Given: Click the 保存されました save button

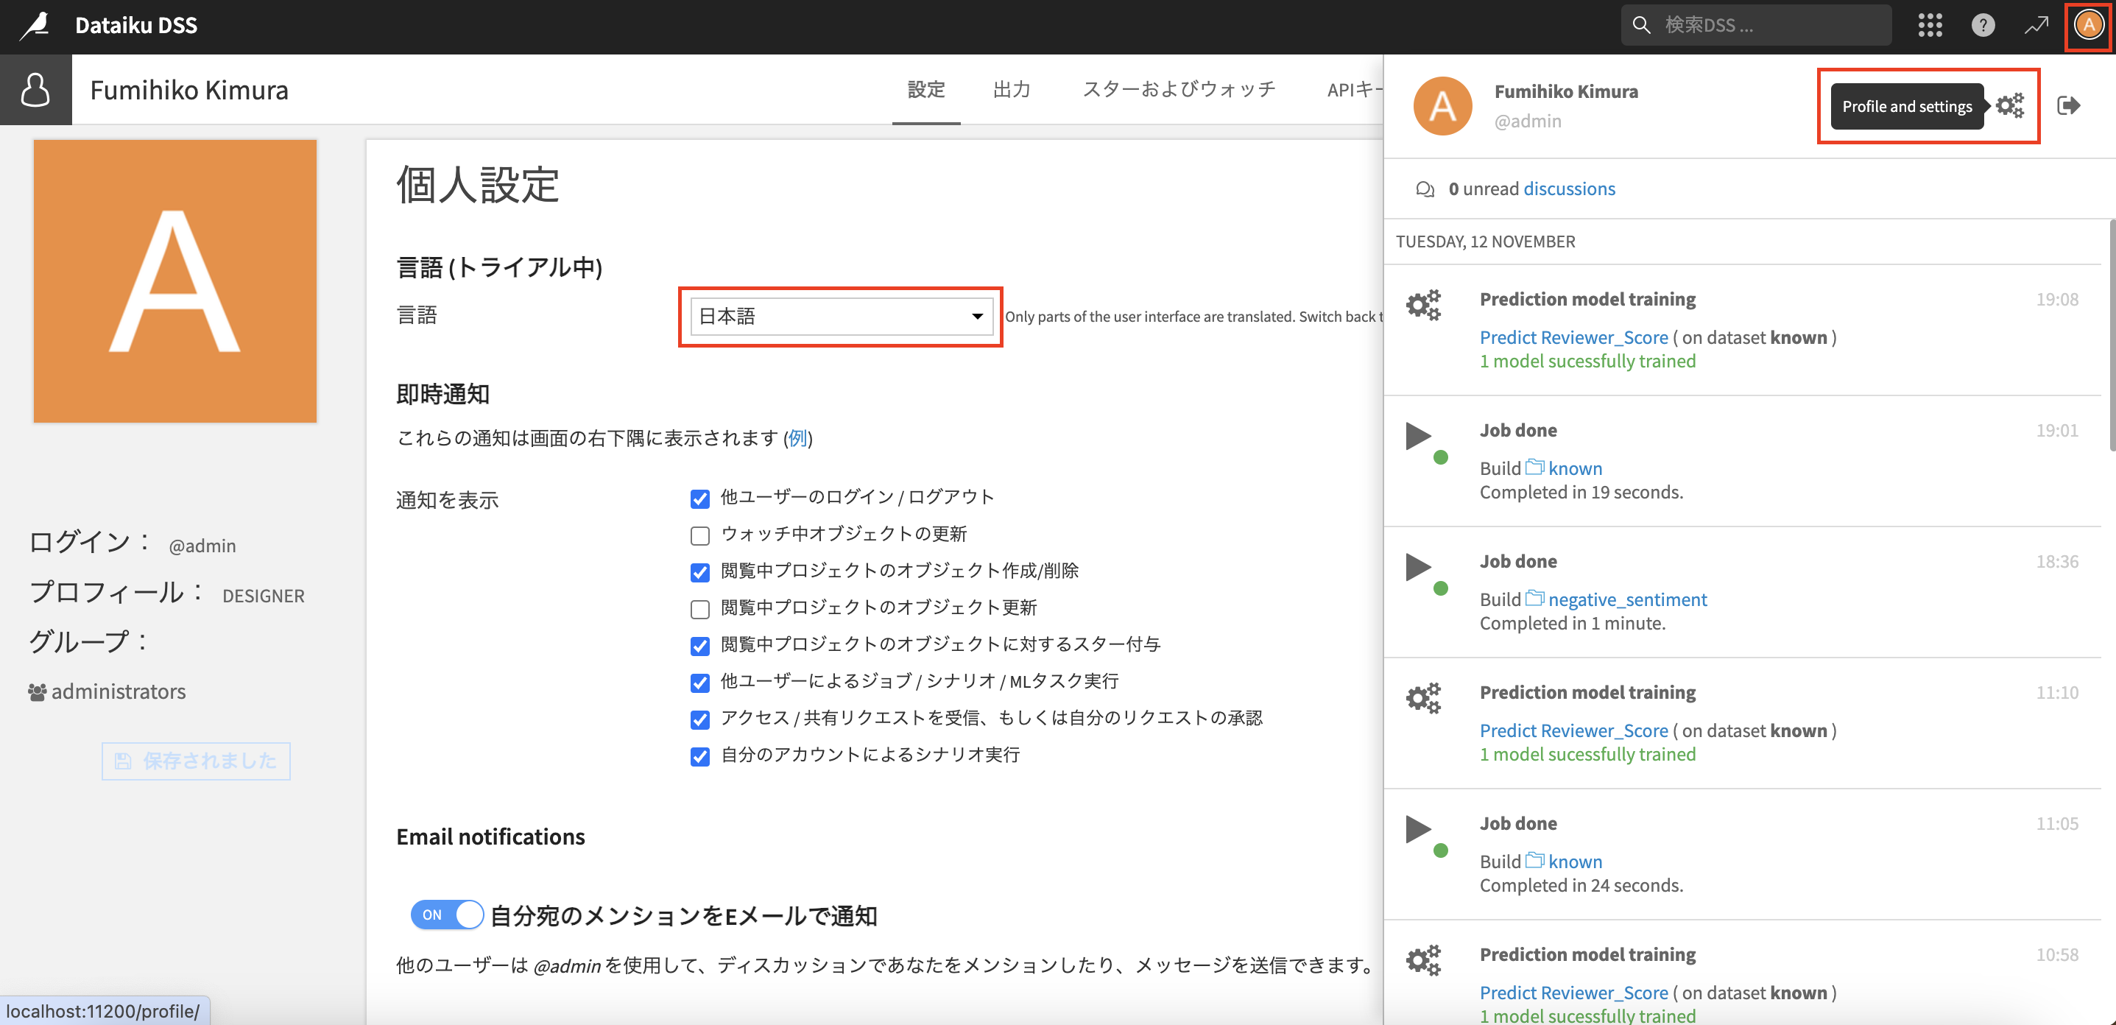Looking at the screenshot, I should [196, 761].
